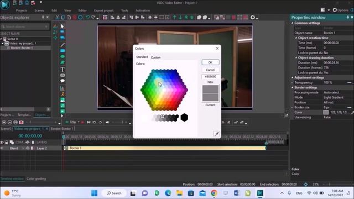This screenshot has width=354, height=199.
Task: Toggle the Use resizing False value
Action: tap(327, 117)
